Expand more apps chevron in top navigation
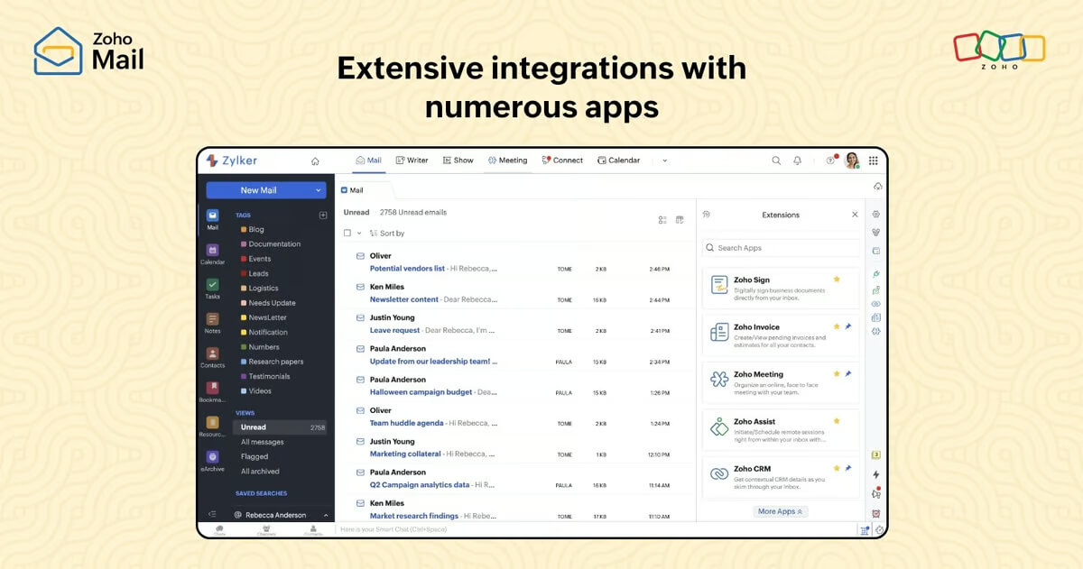Screen dimensions: 1083x569 point(665,161)
